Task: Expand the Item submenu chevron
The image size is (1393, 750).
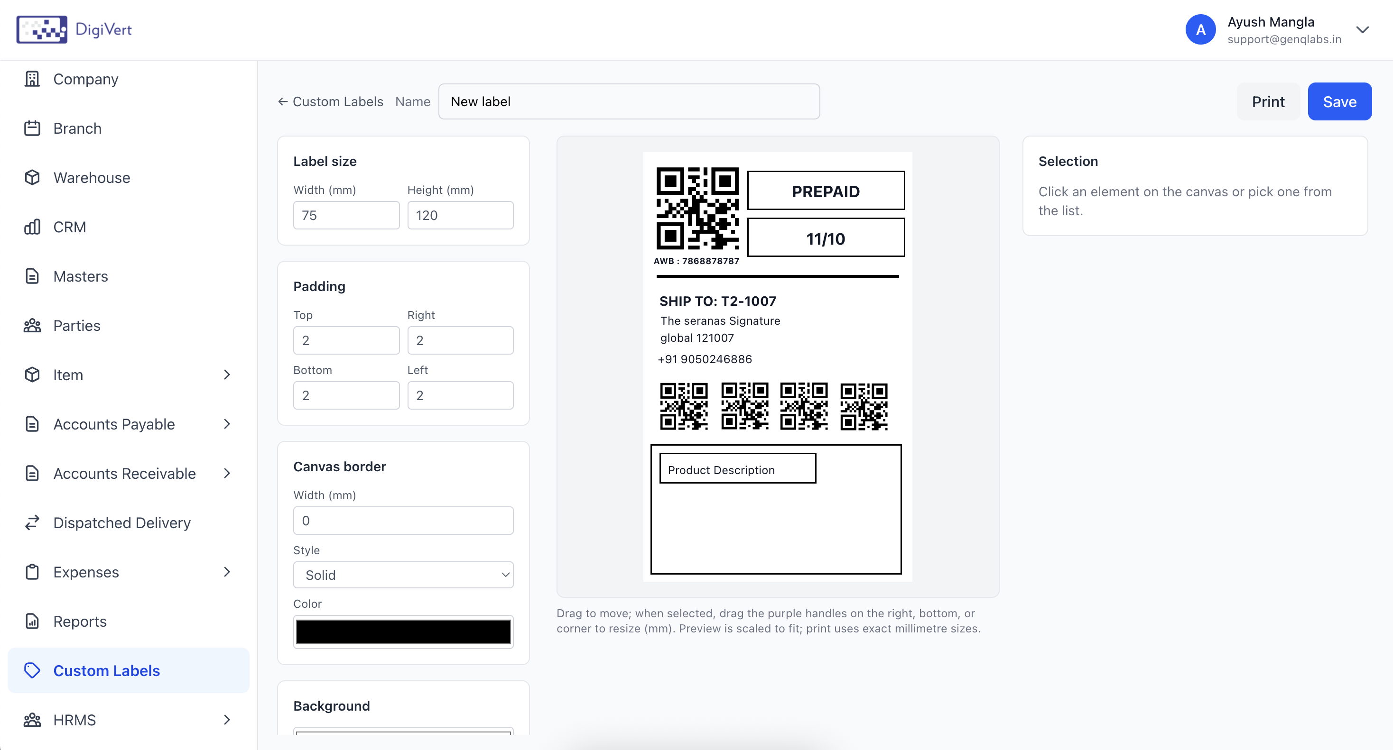Action: 227,375
